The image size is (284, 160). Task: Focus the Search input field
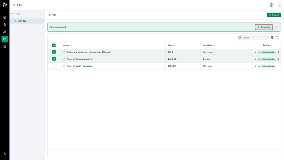tap(253, 37)
